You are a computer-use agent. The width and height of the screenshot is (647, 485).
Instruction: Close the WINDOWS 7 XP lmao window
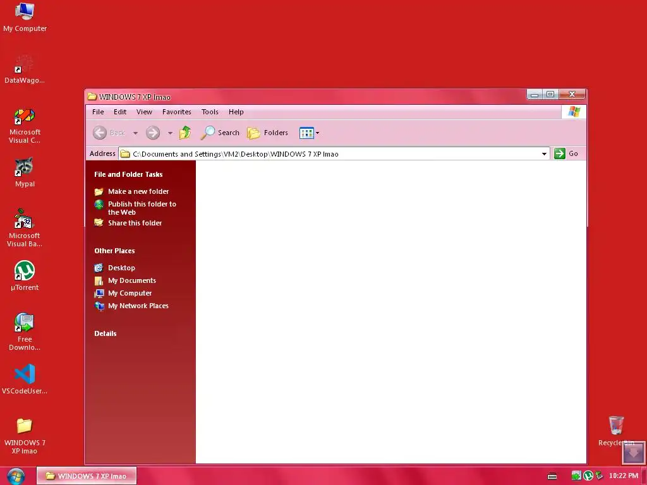click(x=572, y=95)
